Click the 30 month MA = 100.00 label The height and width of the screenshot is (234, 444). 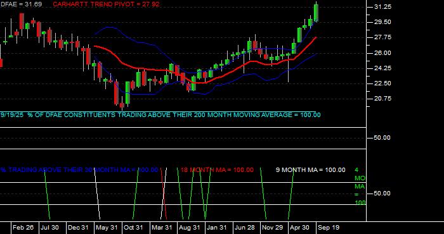pos(79,170)
